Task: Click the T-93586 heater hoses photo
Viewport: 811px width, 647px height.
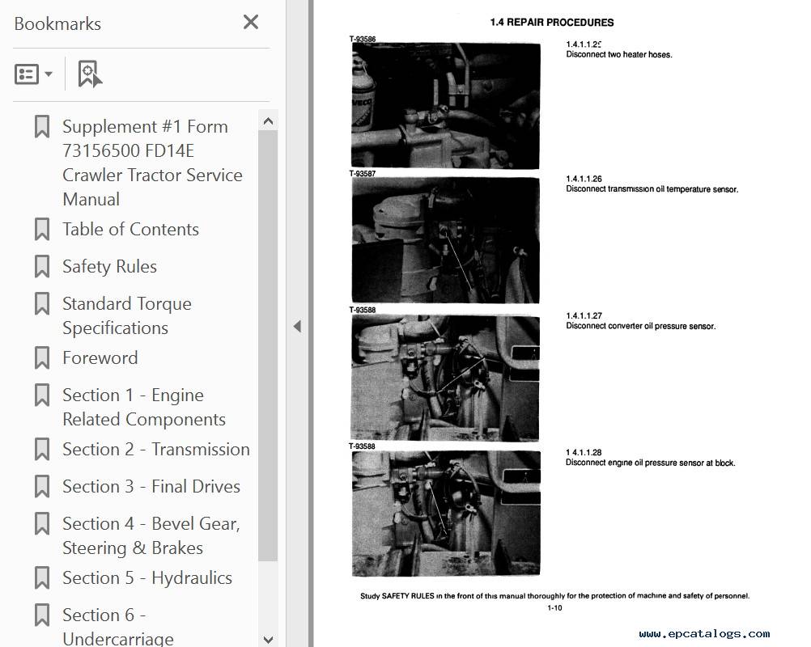Action: pos(446,105)
